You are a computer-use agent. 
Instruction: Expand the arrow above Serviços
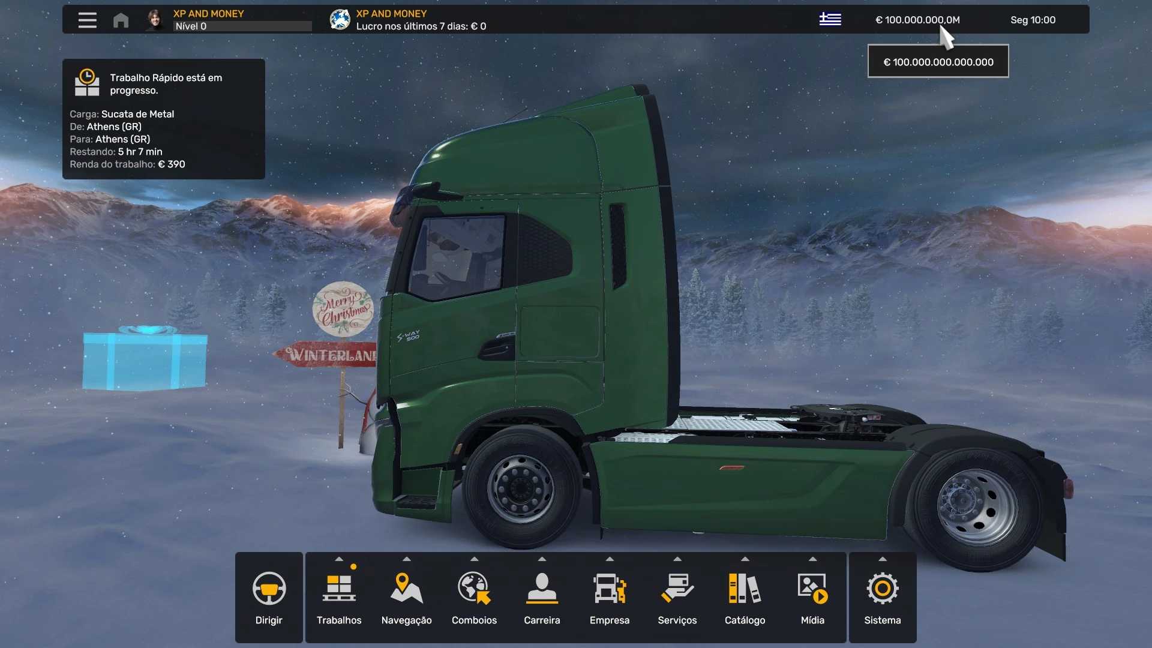(x=677, y=559)
